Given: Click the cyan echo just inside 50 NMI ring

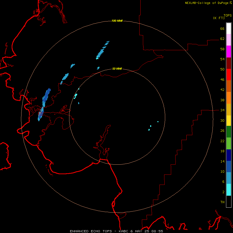Looking at the screenshot, I should click(x=76, y=96).
